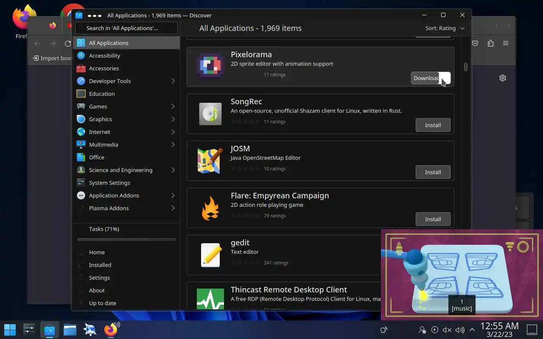
Task: Open the Internet category
Action: point(126,132)
